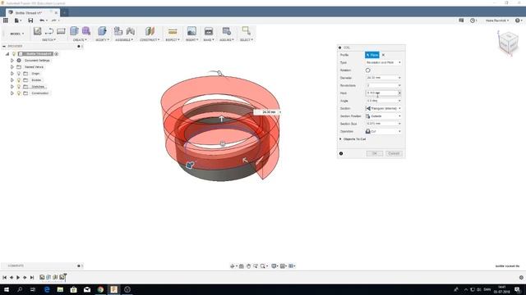Open the Operation dropdown set to Cut

[x=383, y=131]
